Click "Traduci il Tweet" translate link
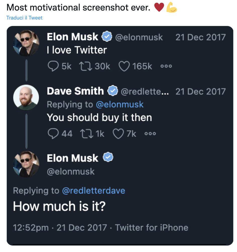237x252 pixels. (24, 18)
